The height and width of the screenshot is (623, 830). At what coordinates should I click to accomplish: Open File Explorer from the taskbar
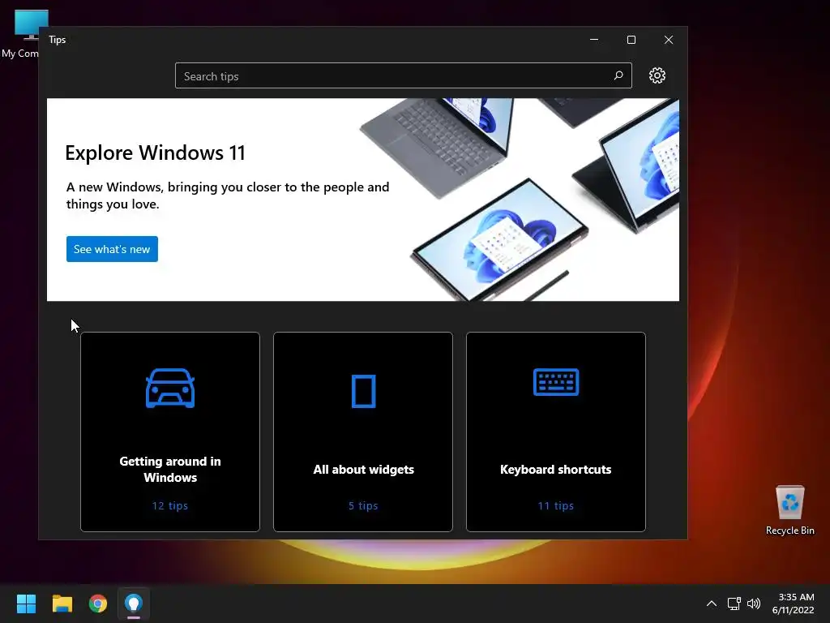click(x=62, y=604)
